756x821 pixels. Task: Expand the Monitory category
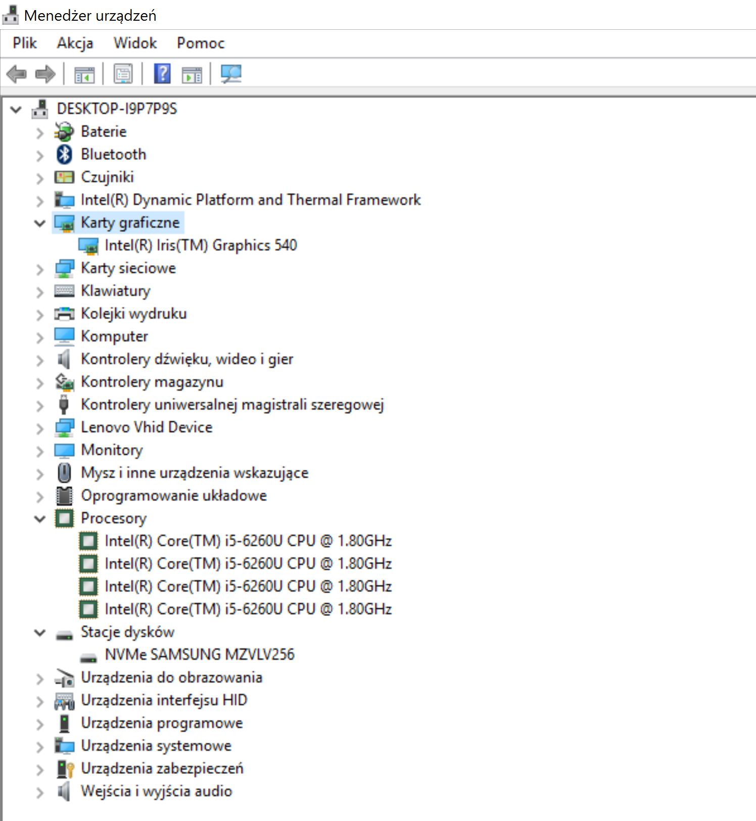pyautogui.click(x=40, y=451)
